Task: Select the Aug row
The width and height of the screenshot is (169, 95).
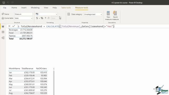Action: click(28, 93)
